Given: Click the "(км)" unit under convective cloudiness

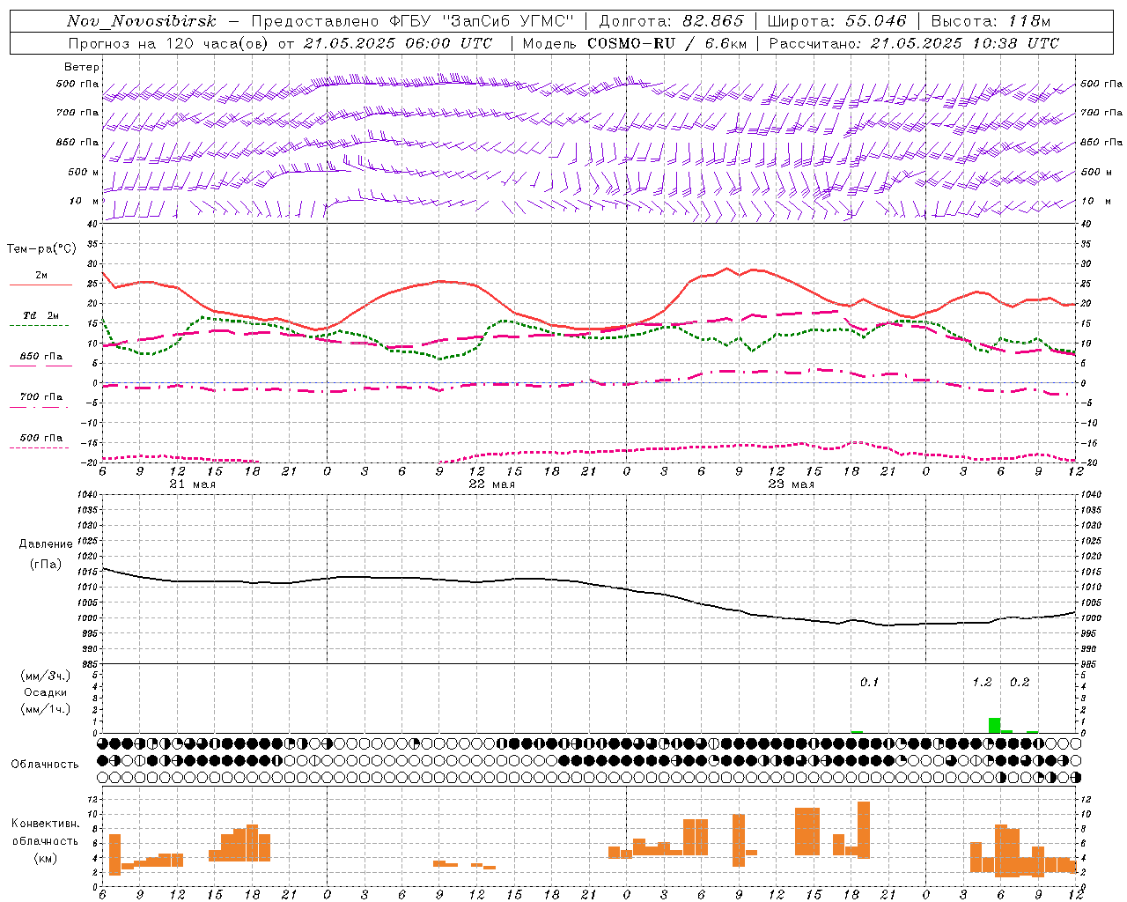Looking at the screenshot, I should (x=46, y=857).
